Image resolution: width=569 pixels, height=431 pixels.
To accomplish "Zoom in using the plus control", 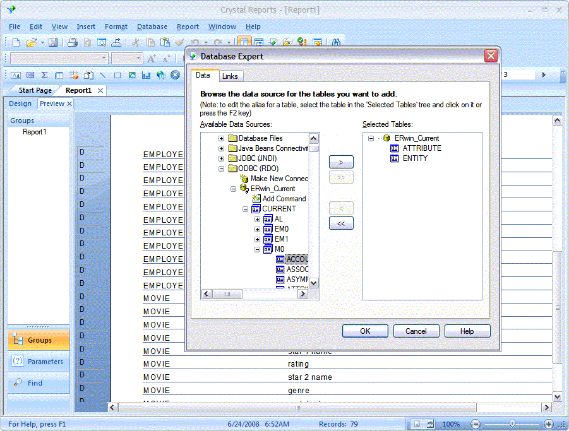I will tap(548, 423).
